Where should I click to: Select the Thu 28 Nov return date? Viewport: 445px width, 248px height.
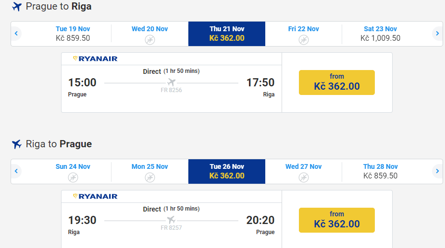point(380,171)
